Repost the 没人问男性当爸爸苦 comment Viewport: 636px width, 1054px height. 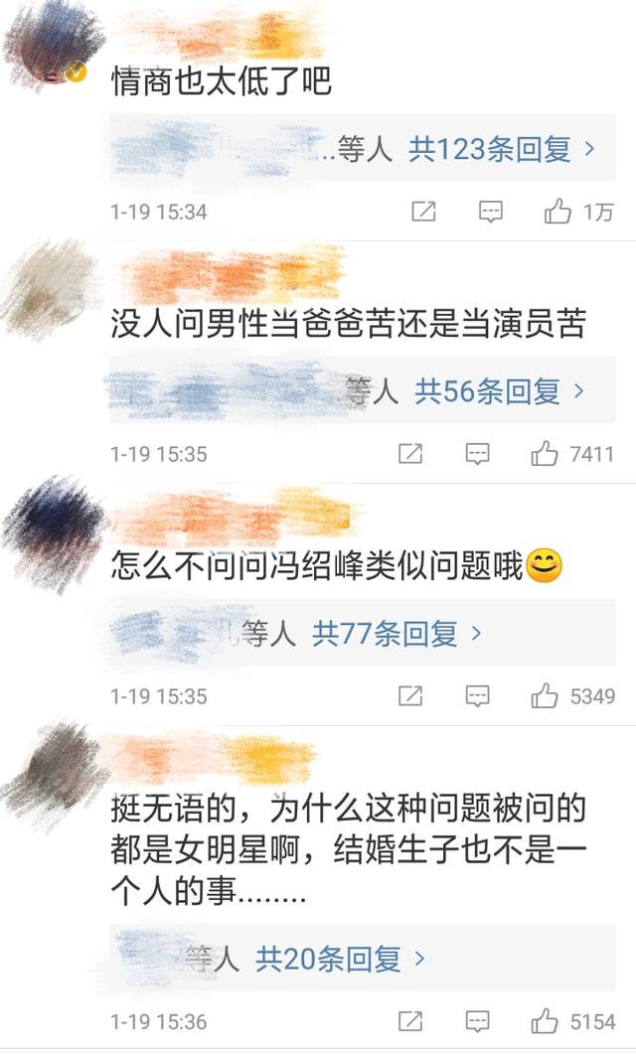click(410, 454)
